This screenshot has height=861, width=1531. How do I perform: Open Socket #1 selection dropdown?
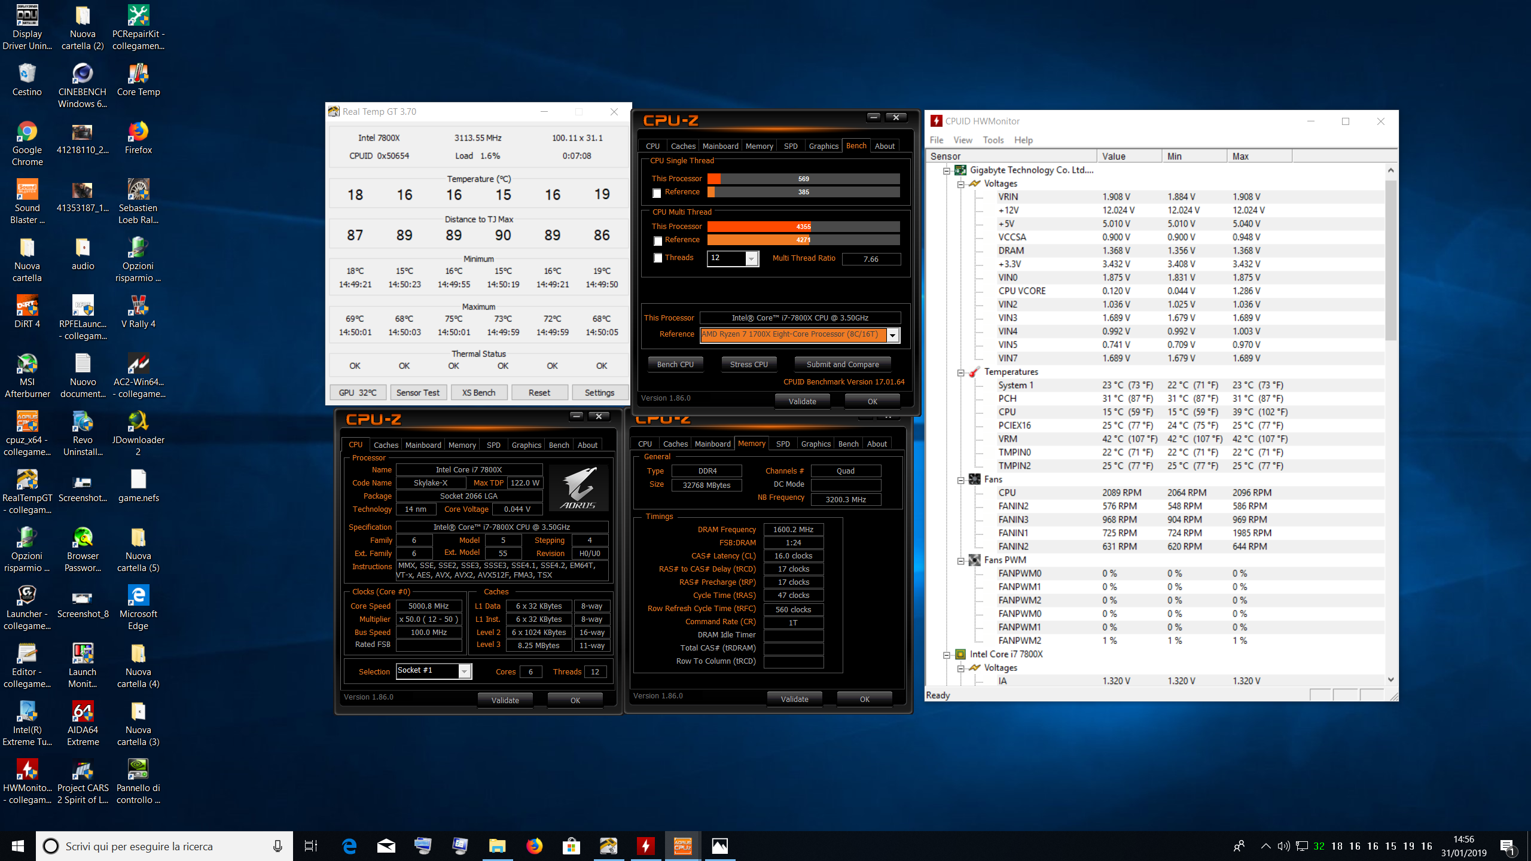pos(464,671)
